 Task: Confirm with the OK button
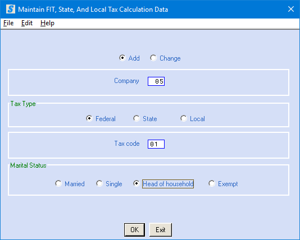(134, 230)
